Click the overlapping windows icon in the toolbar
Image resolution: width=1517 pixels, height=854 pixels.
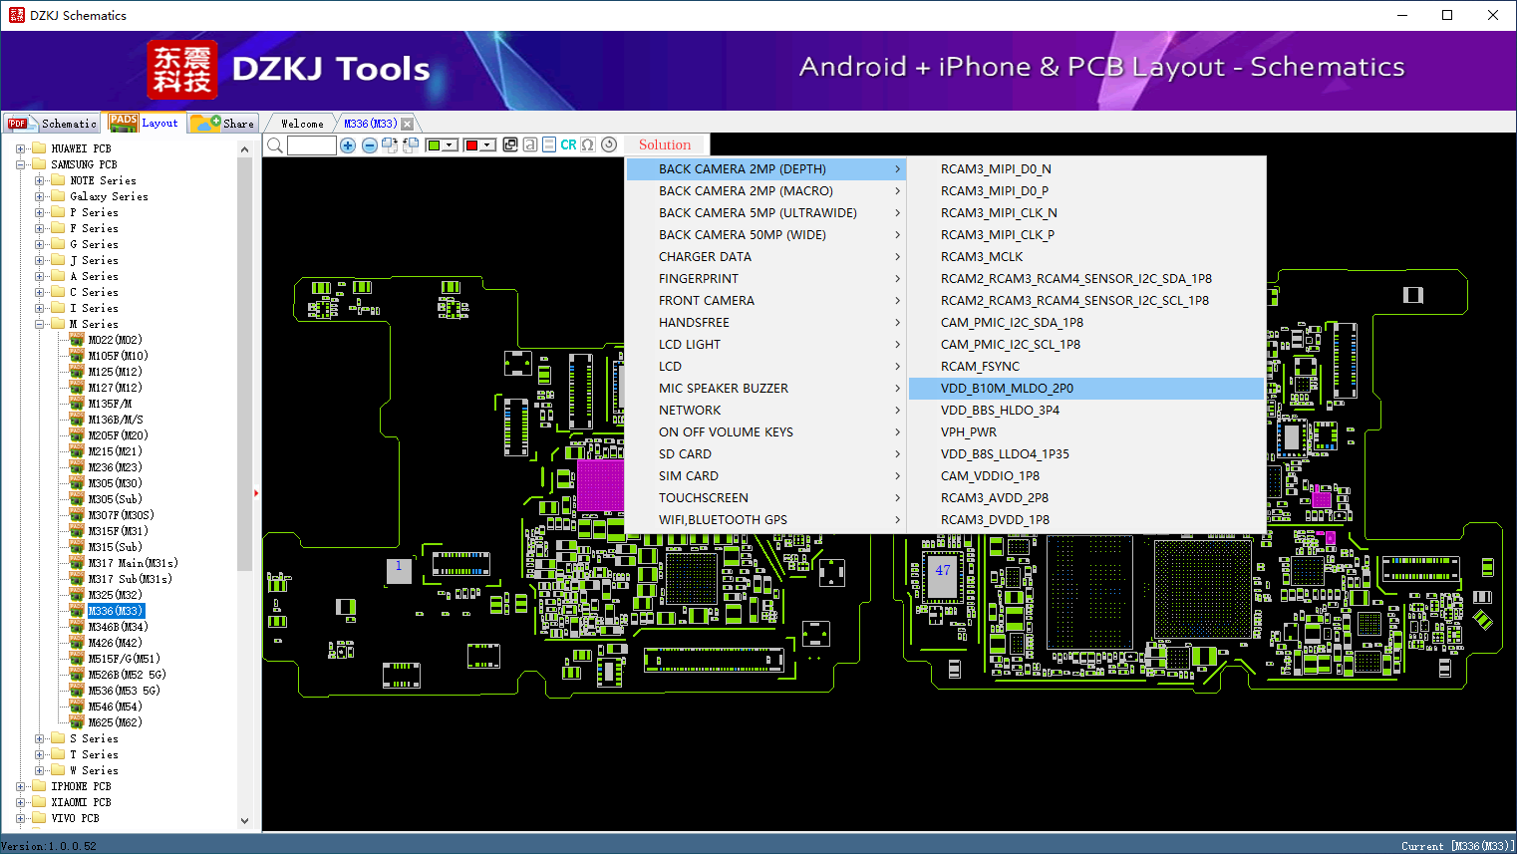click(510, 144)
